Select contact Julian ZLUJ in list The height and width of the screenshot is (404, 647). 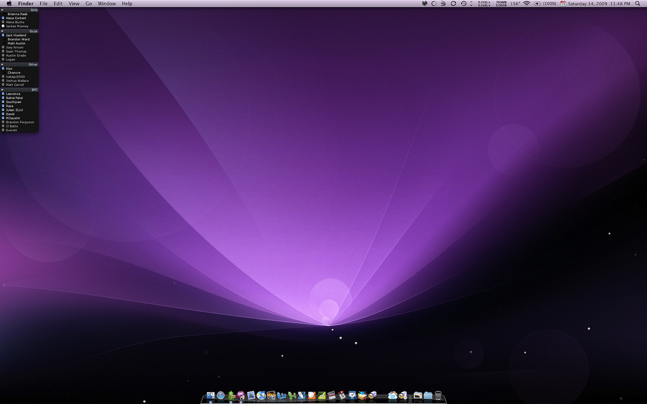(x=15, y=110)
